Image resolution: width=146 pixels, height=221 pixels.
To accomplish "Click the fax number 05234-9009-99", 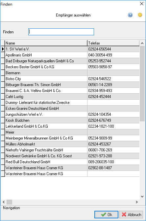I will (x=100, y=138).
